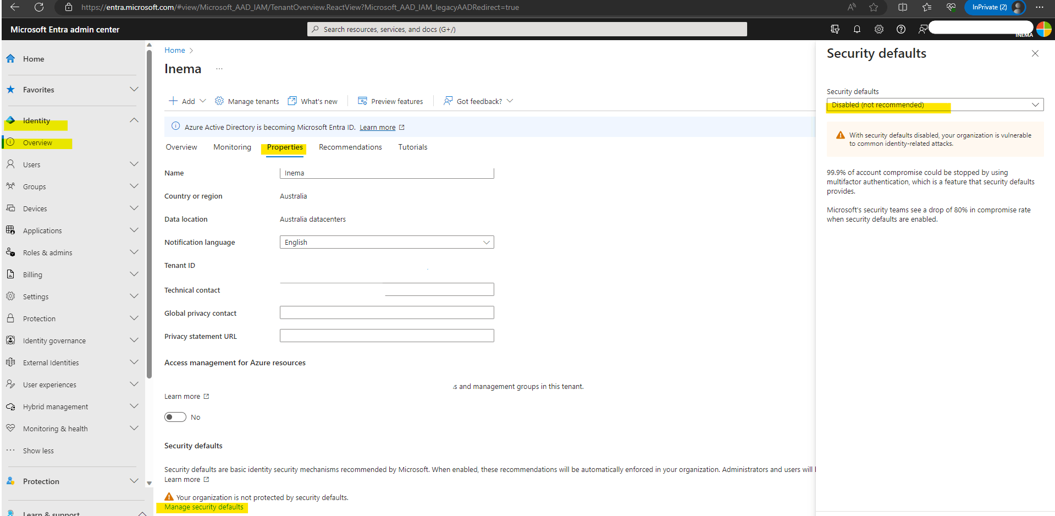
Task: Click the Identity governance icon
Action: point(10,340)
